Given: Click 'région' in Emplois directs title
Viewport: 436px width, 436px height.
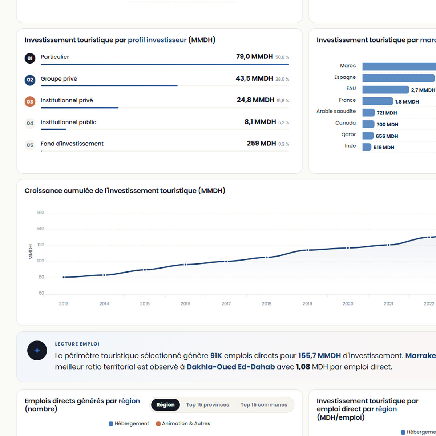Looking at the screenshot, I should (129, 401).
